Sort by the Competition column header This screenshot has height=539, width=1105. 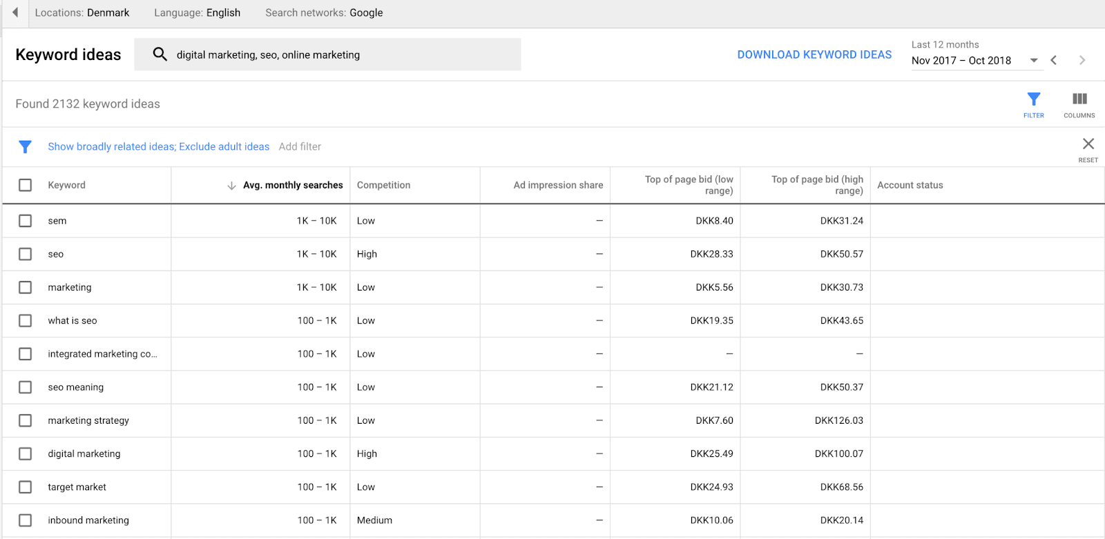point(383,185)
